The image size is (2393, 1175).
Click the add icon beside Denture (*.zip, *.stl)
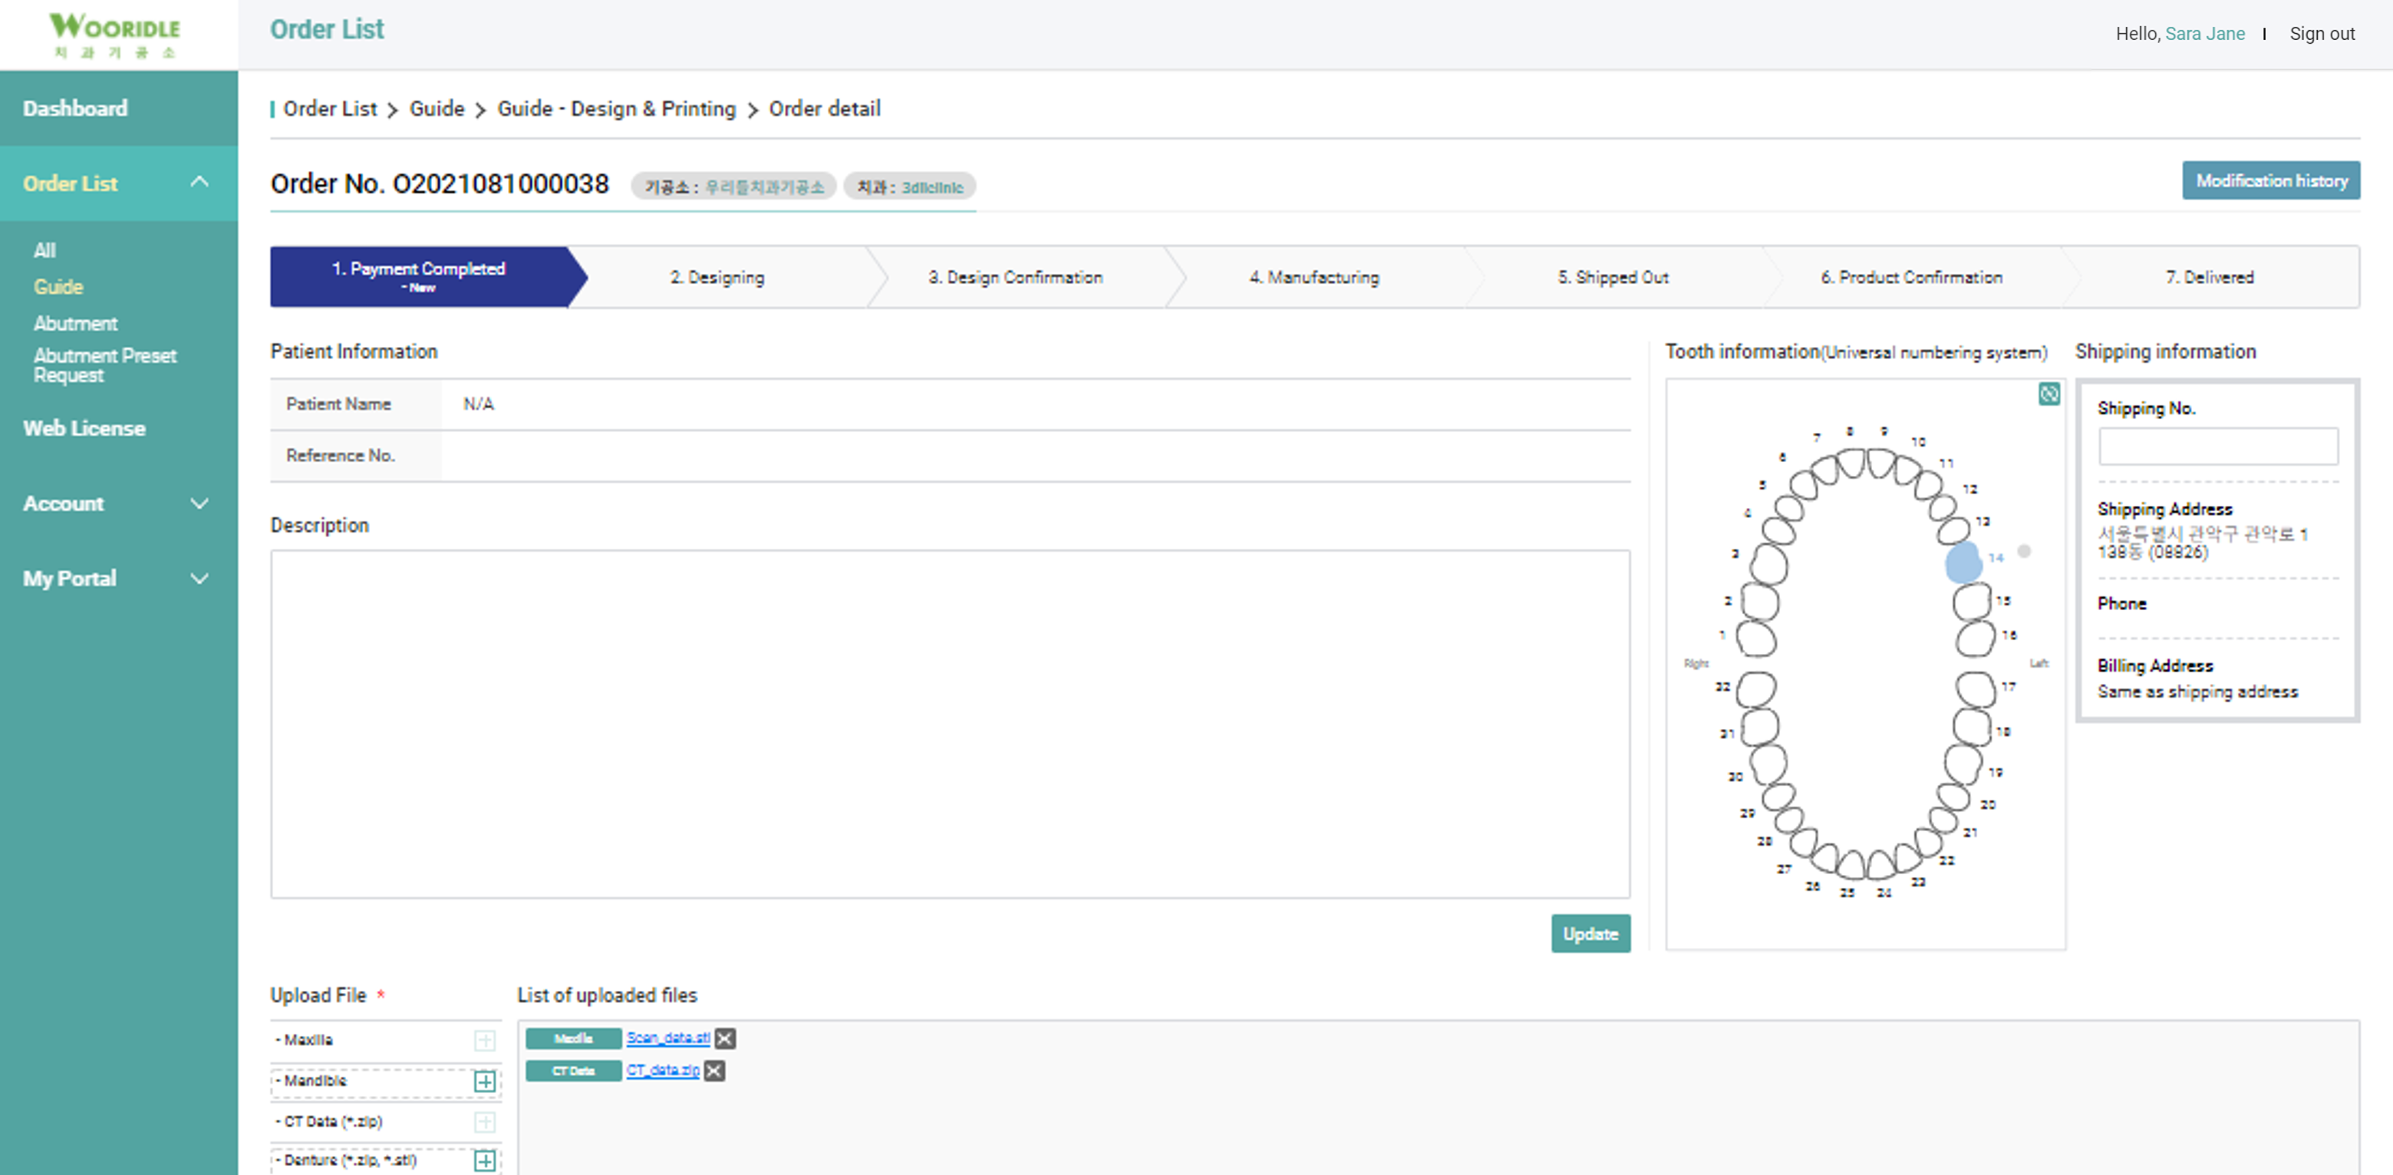click(x=485, y=1160)
